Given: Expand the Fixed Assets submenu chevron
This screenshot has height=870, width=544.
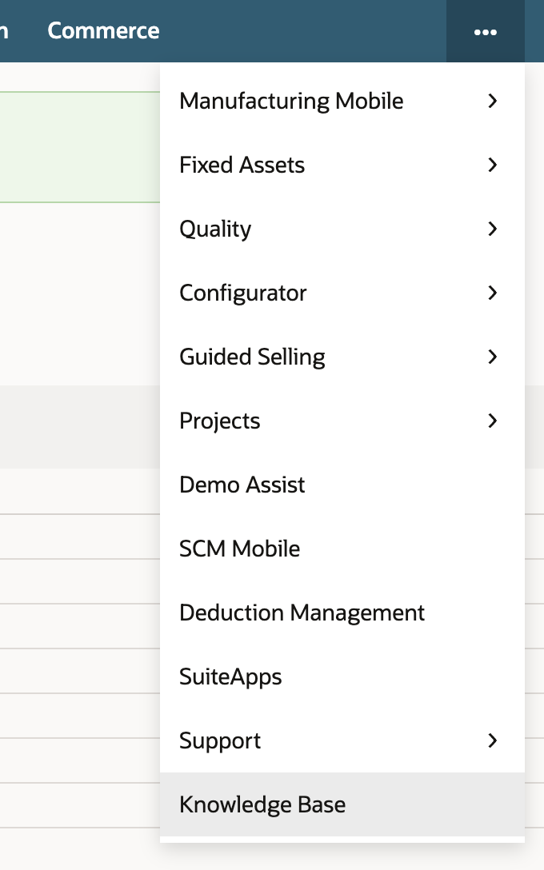Looking at the screenshot, I should (x=492, y=165).
